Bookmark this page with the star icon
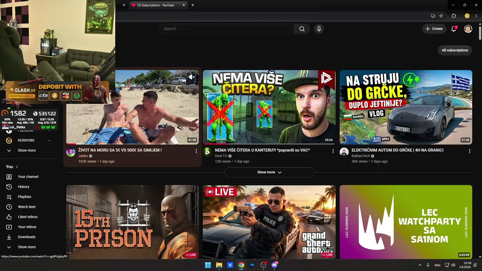 click(441, 16)
